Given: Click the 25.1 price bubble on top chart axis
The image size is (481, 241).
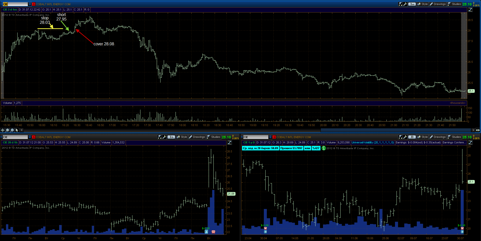Looking at the screenshot, I should (x=471, y=91).
